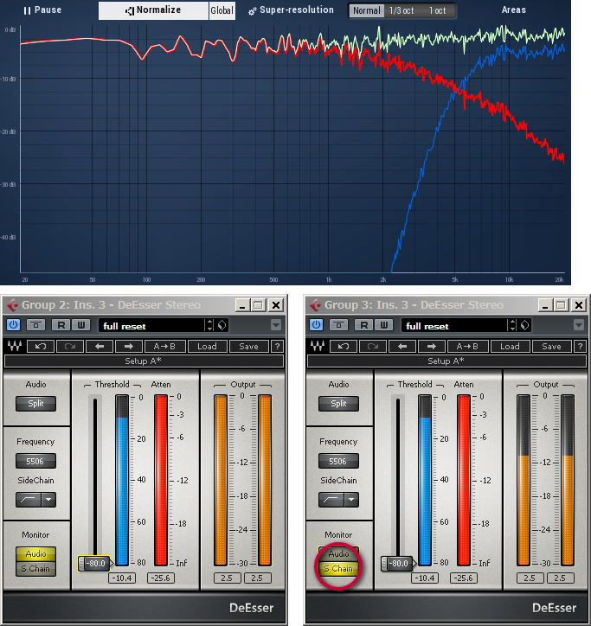The image size is (591, 626).
Task: Set Monitor to S Chain in Group 3 DeEsser
Action: [338, 569]
